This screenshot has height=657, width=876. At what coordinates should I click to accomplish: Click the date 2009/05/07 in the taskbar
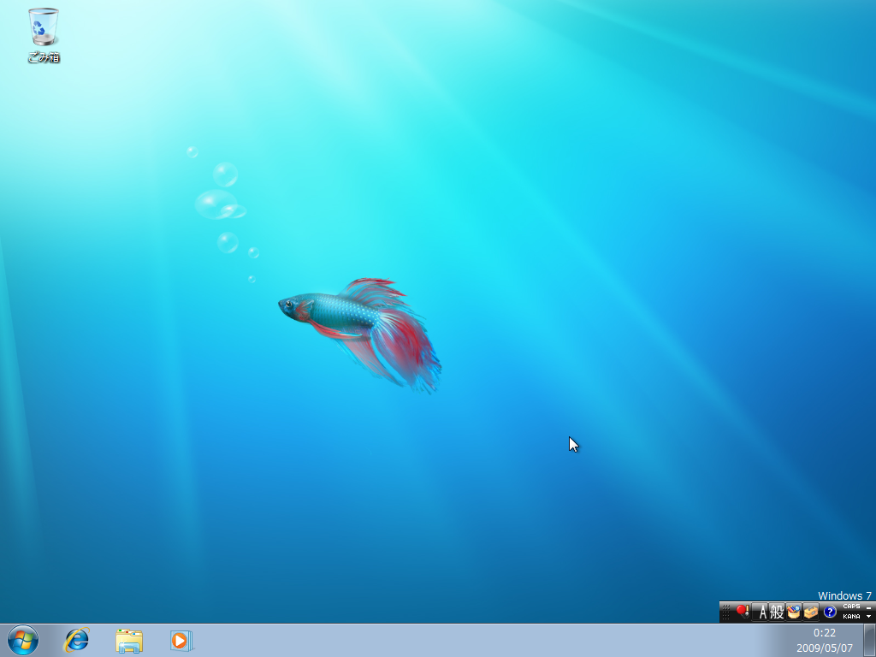[x=825, y=648]
